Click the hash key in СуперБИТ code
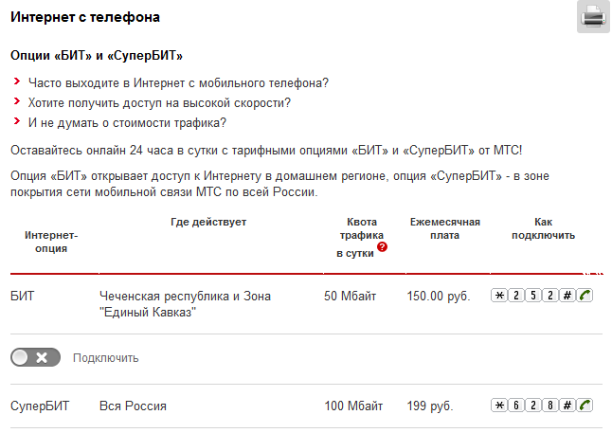Viewport: 612px width, 433px height. coord(567,406)
